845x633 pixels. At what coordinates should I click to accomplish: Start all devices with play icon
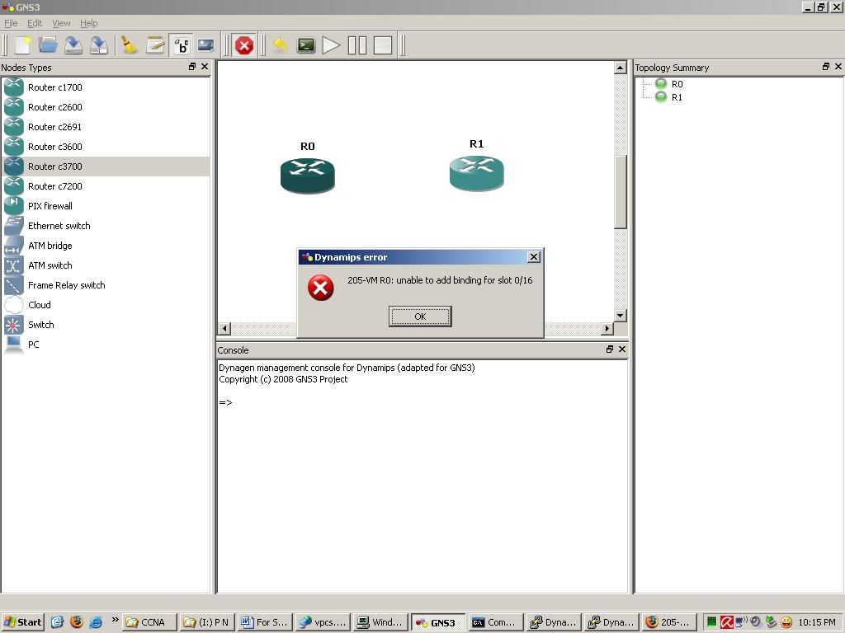click(331, 45)
